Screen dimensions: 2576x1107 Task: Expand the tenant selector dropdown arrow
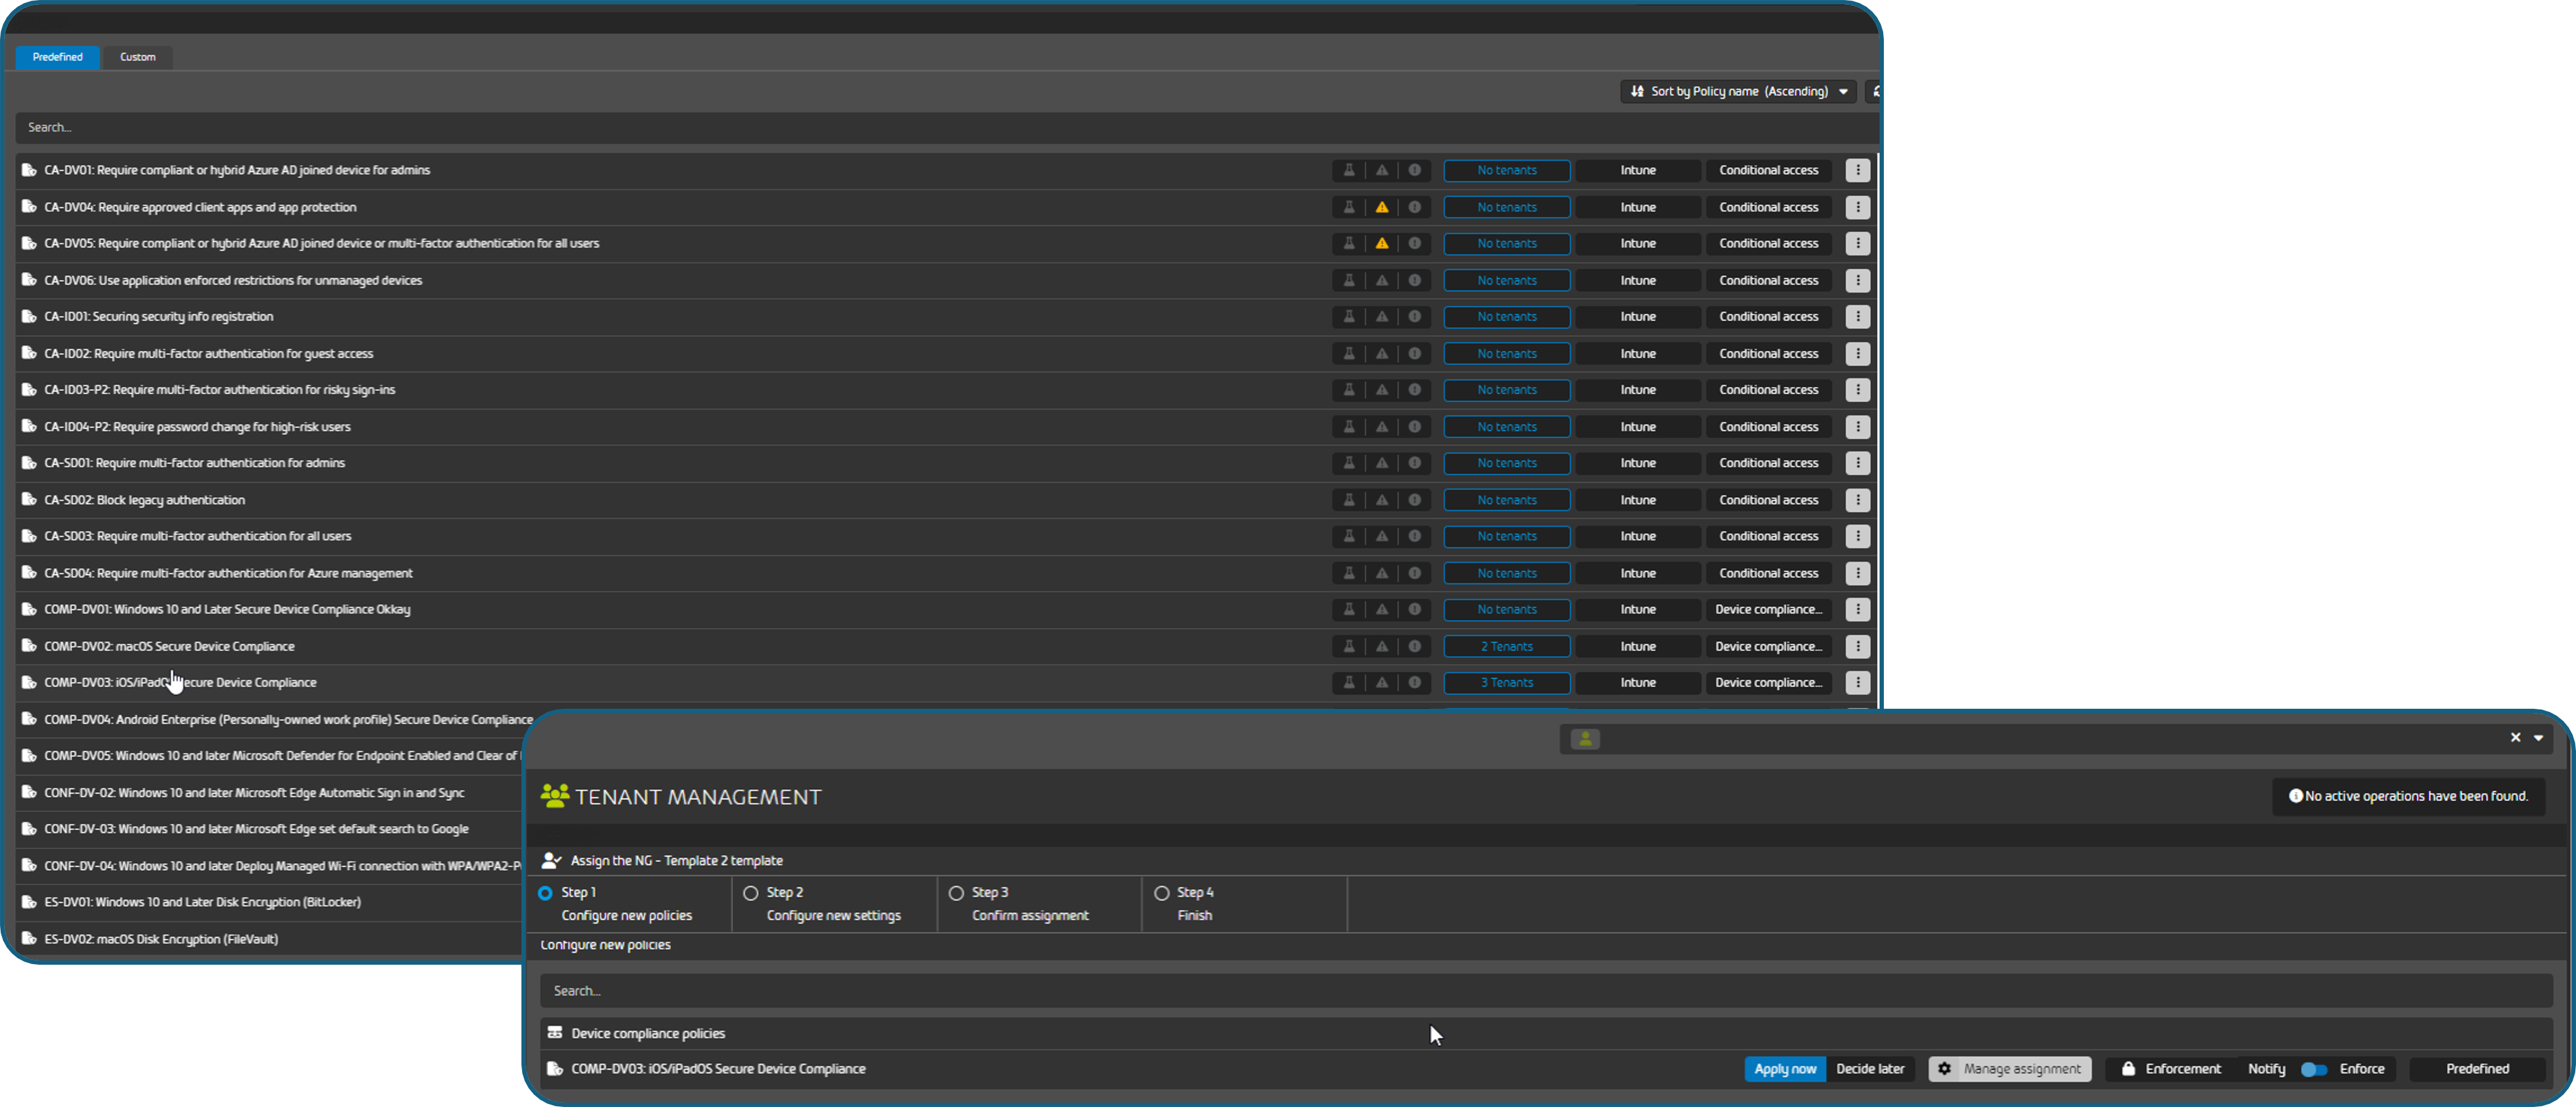[x=2538, y=738]
